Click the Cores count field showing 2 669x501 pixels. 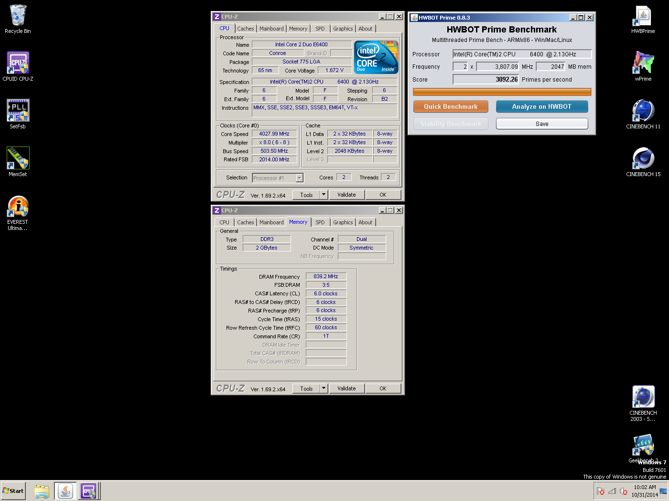coord(344,177)
